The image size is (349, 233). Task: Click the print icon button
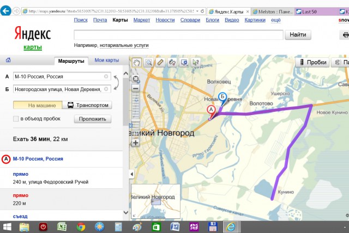(x=345, y=35)
